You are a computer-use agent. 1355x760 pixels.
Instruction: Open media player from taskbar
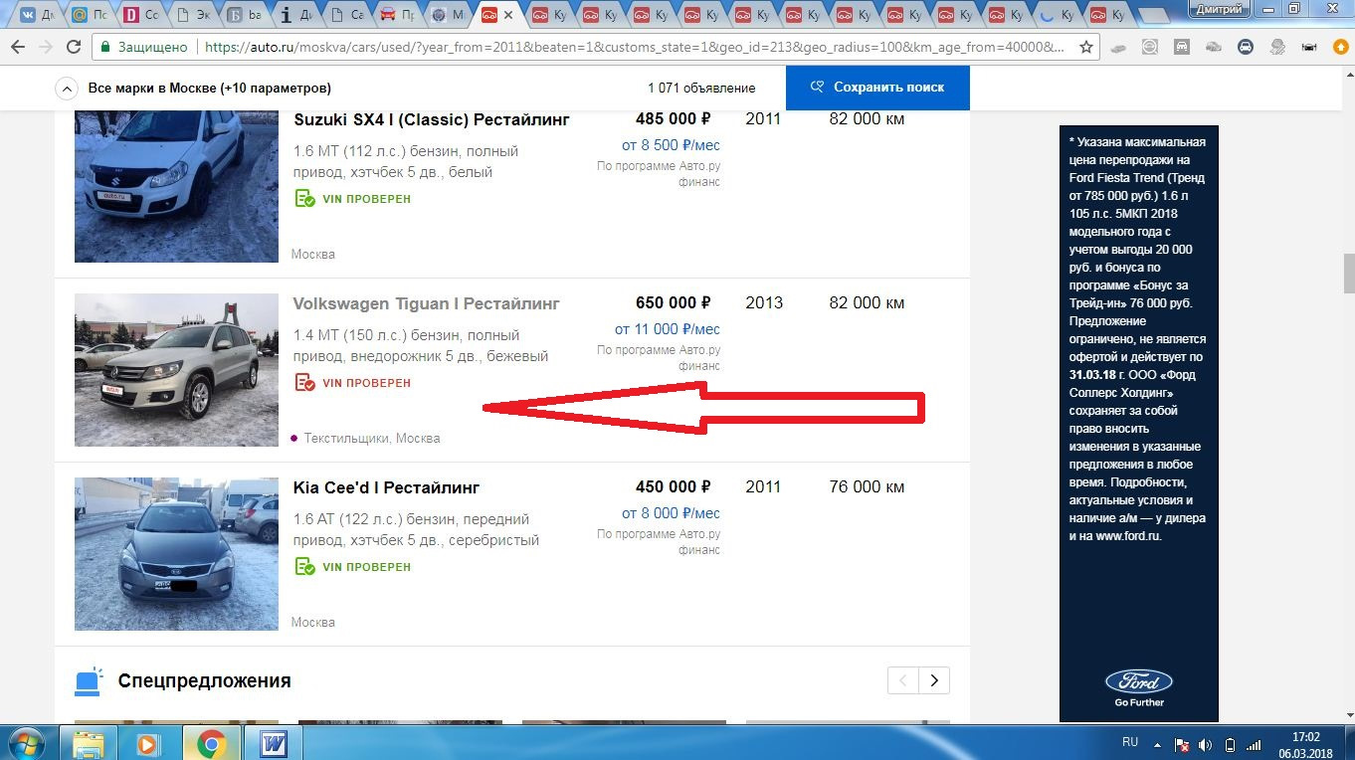tap(149, 743)
